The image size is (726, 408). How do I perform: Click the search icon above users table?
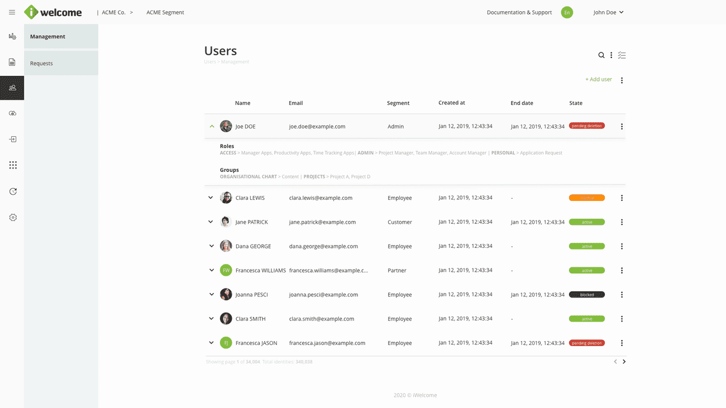coord(601,55)
